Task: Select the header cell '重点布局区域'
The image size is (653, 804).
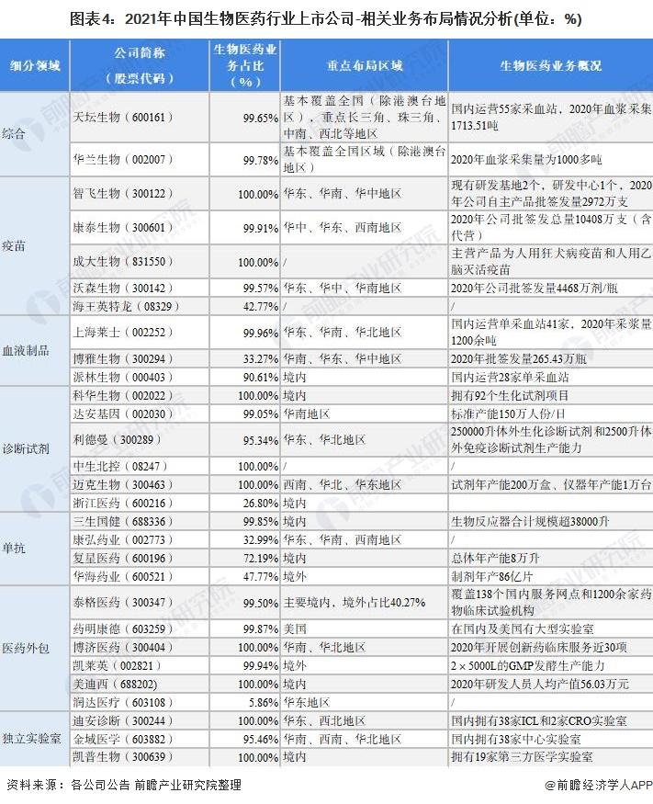Action: click(365, 65)
